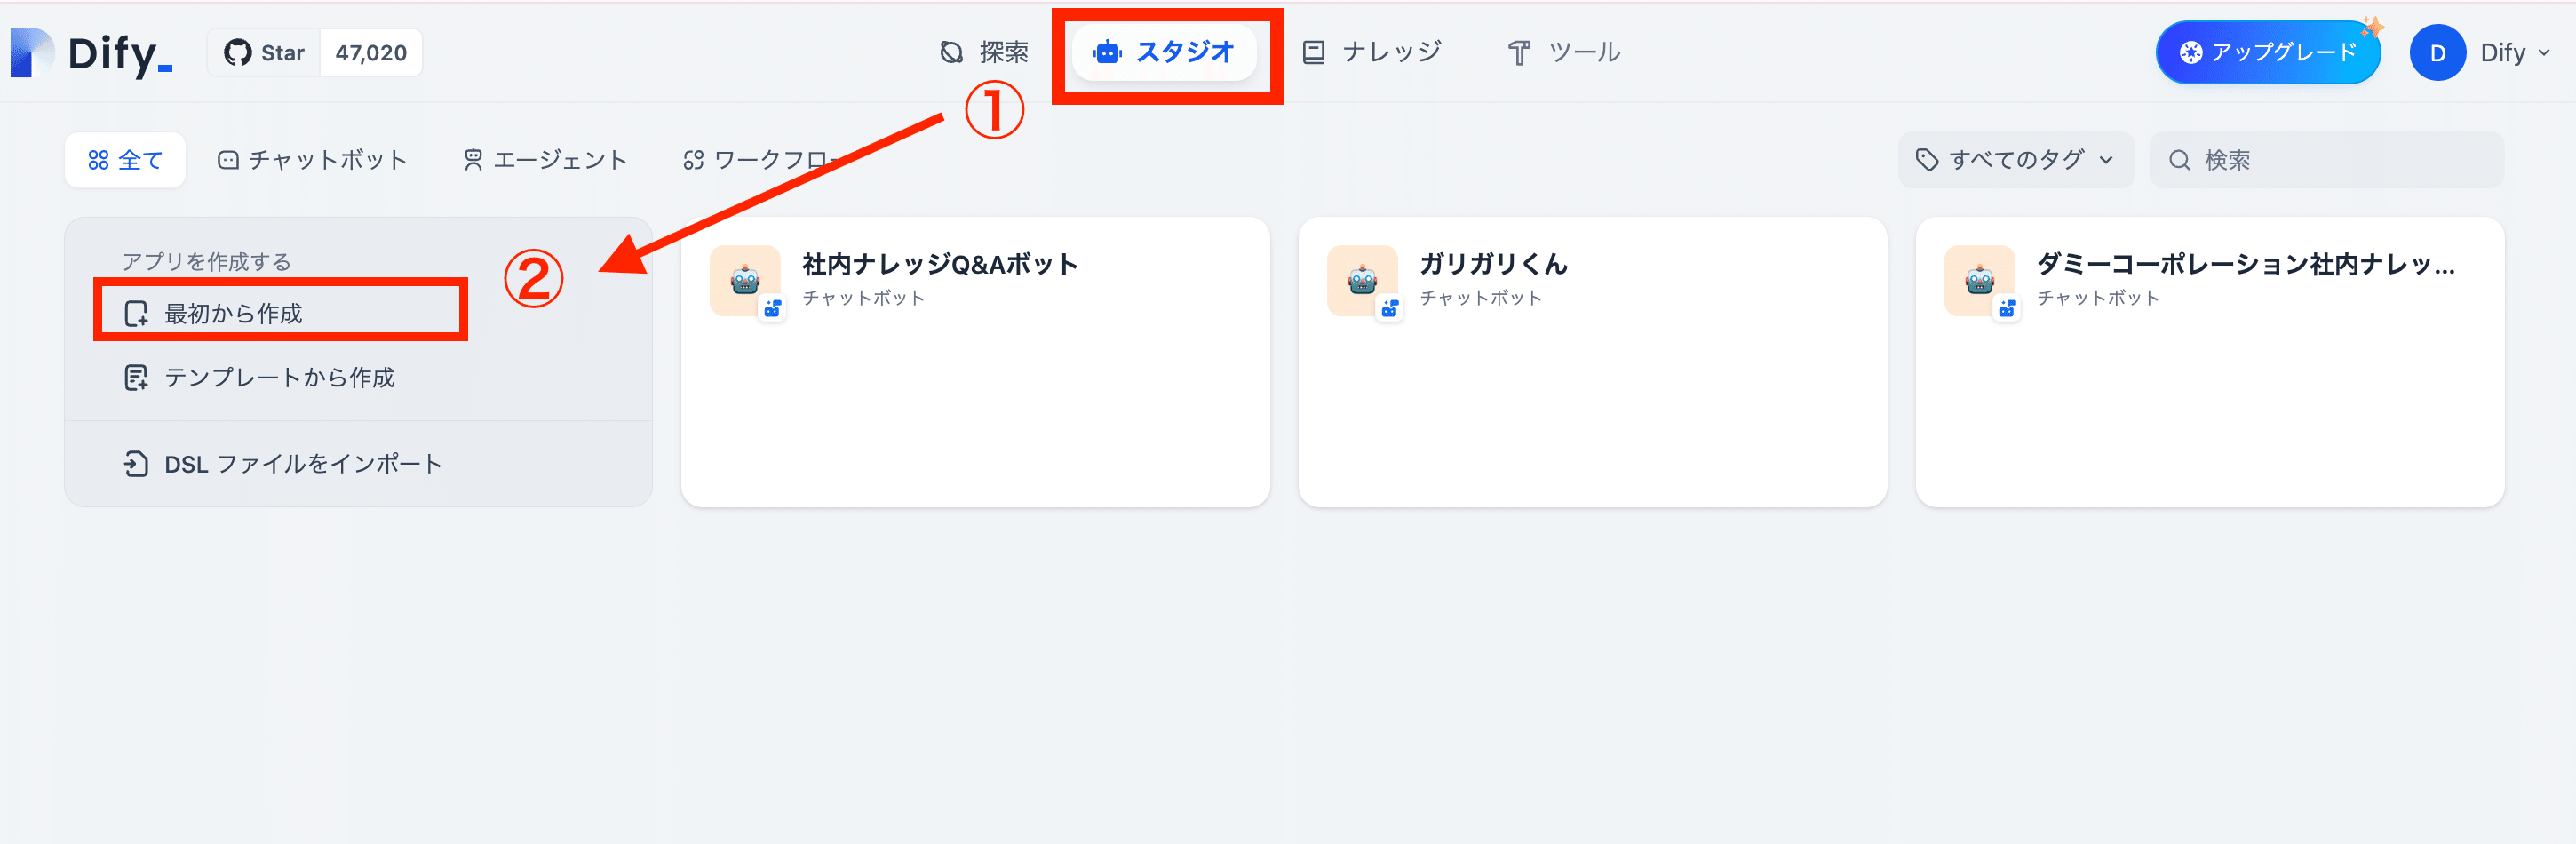Choose テンプレートから作成 option
The height and width of the screenshot is (844, 2576).
click(279, 378)
